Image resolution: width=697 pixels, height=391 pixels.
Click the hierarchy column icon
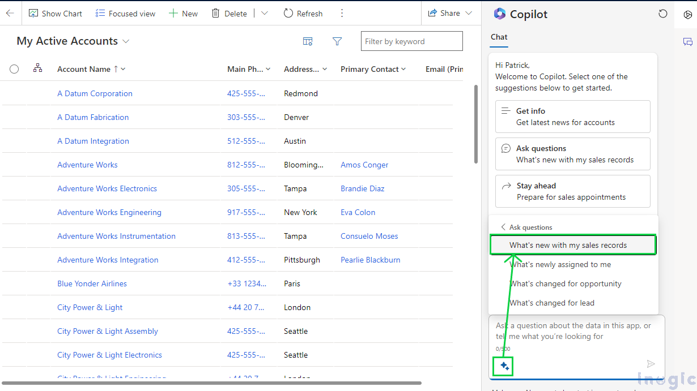[x=38, y=68]
